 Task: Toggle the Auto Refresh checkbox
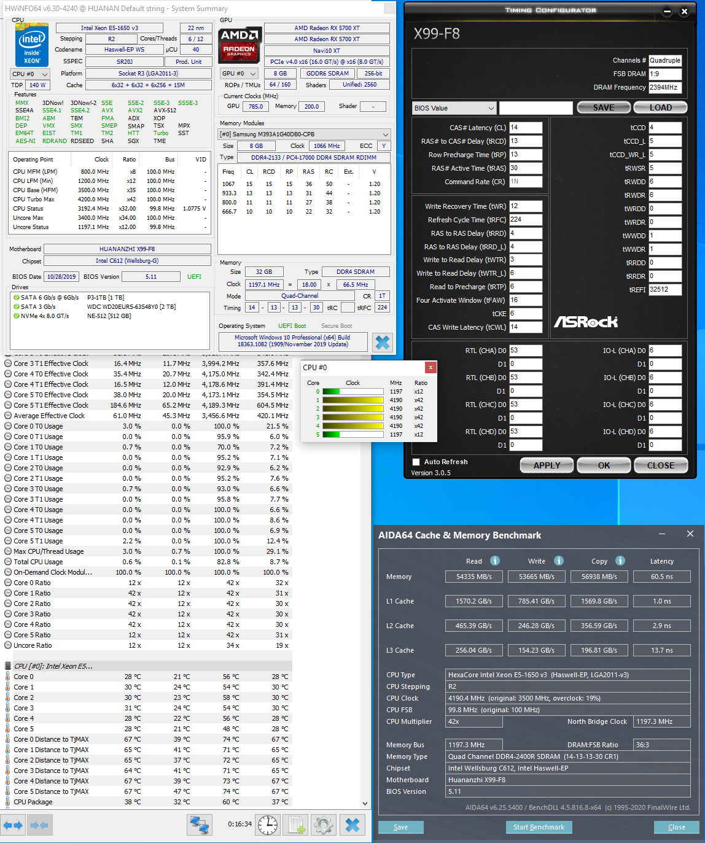click(x=416, y=462)
